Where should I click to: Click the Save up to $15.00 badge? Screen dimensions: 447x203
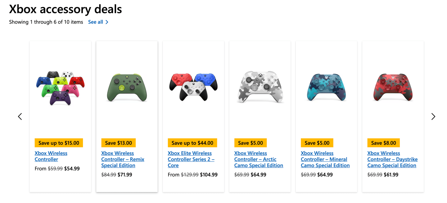click(x=59, y=143)
